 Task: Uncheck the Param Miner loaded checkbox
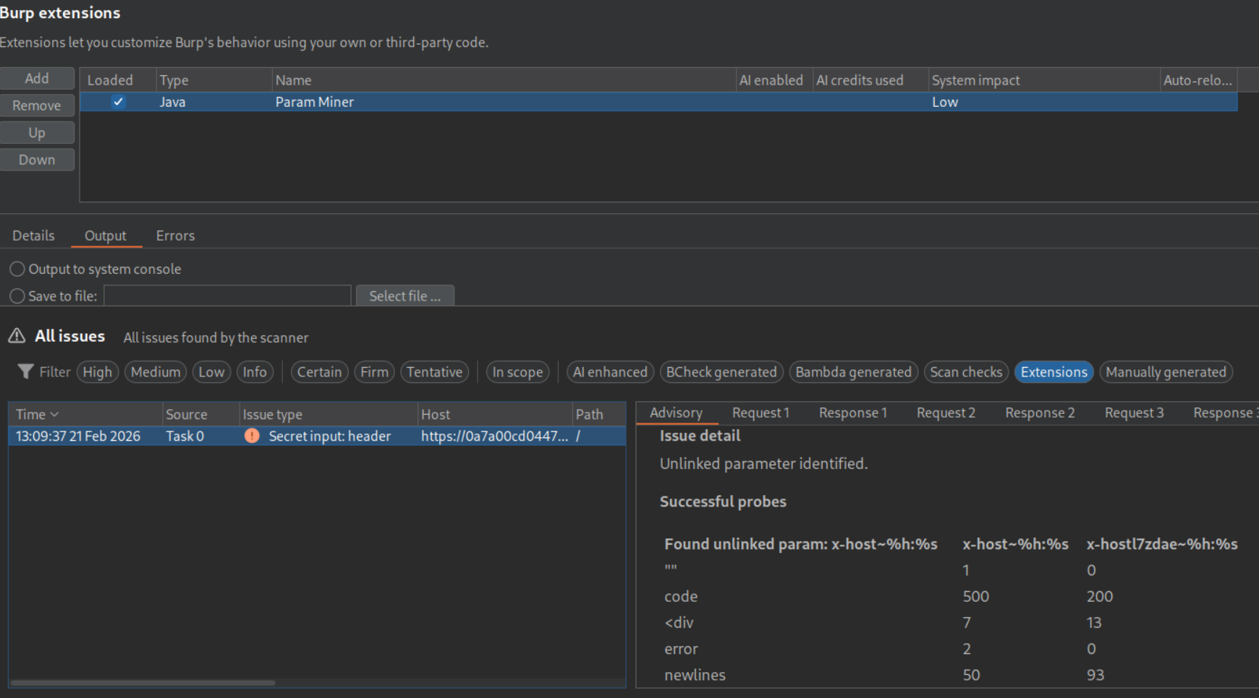coord(118,102)
